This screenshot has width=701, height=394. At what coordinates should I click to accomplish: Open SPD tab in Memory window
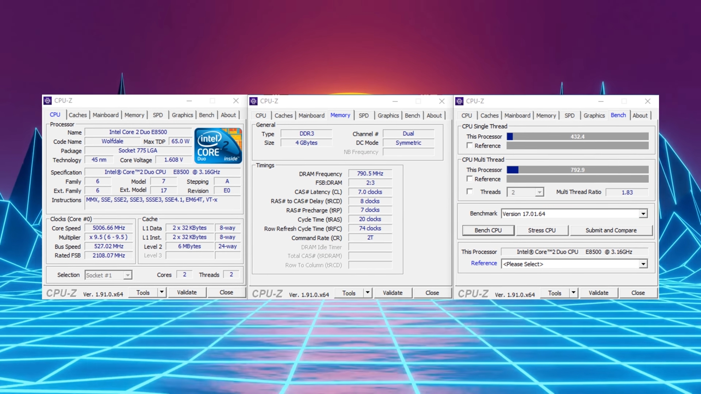tap(363, 115)
